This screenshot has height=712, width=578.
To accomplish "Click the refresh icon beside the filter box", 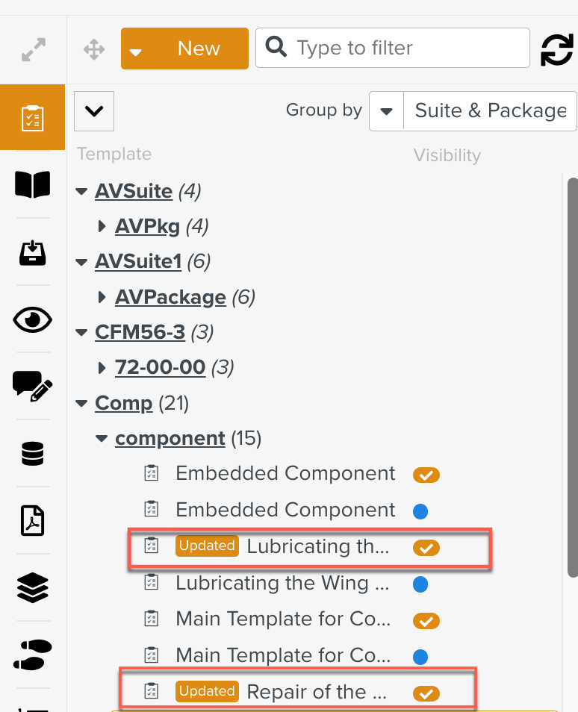I will (x=557, y=48).
